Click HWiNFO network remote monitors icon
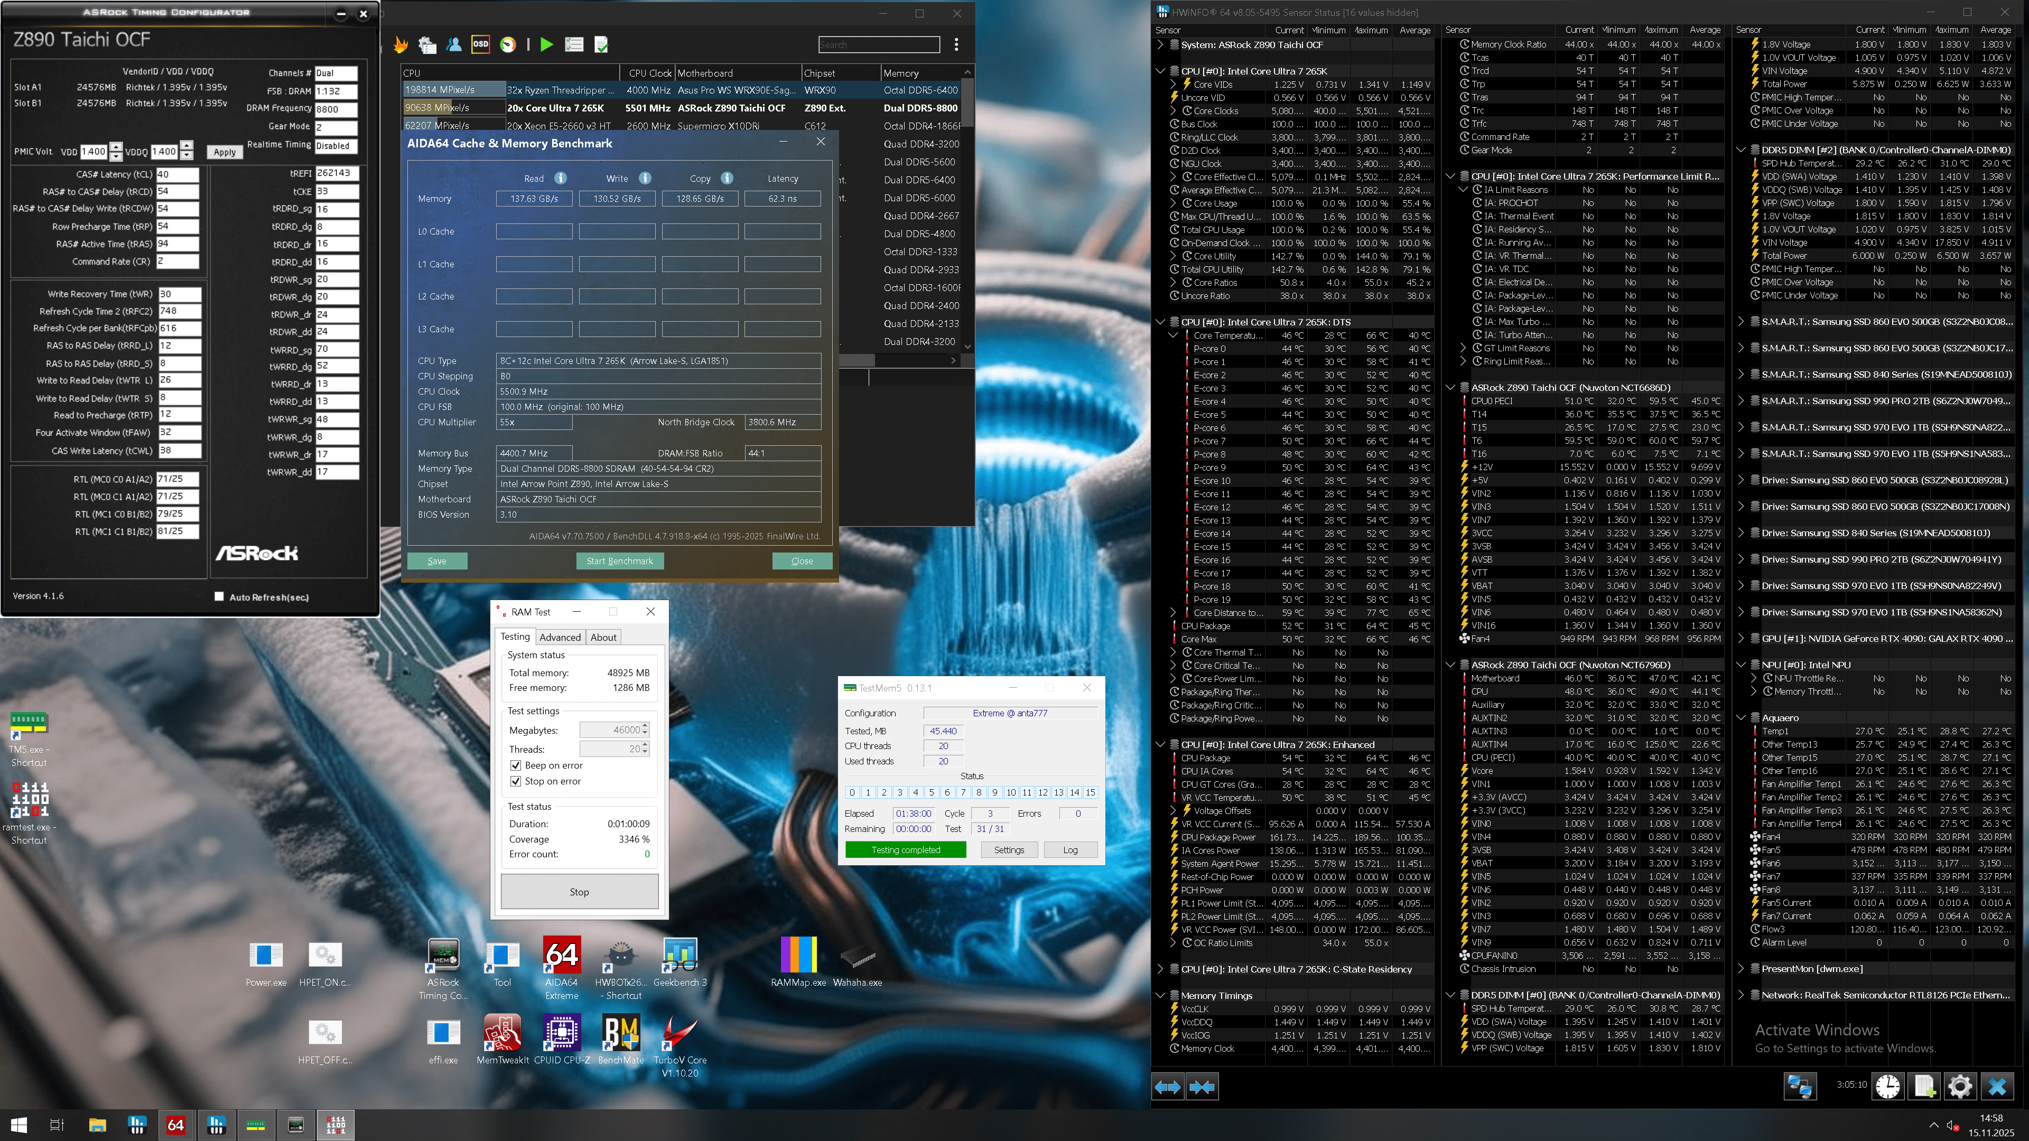This screenshot has height=1141, width=2029. (1800, 1087)
